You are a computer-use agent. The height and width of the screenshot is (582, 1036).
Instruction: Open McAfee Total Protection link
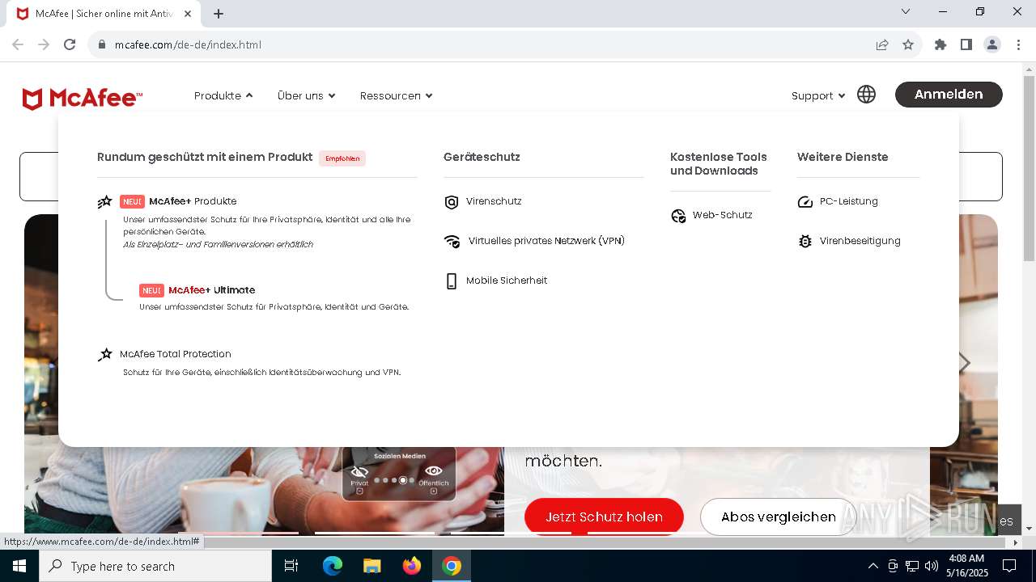[x=176, y=354]
